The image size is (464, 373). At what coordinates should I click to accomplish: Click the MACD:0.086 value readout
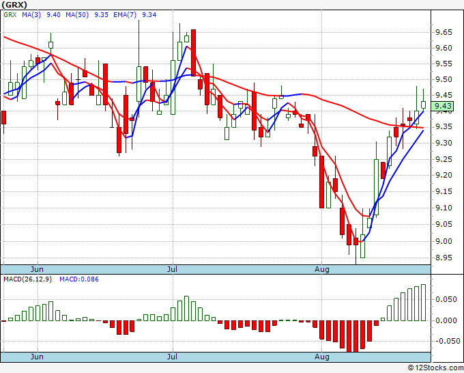(x=79, y=279)
